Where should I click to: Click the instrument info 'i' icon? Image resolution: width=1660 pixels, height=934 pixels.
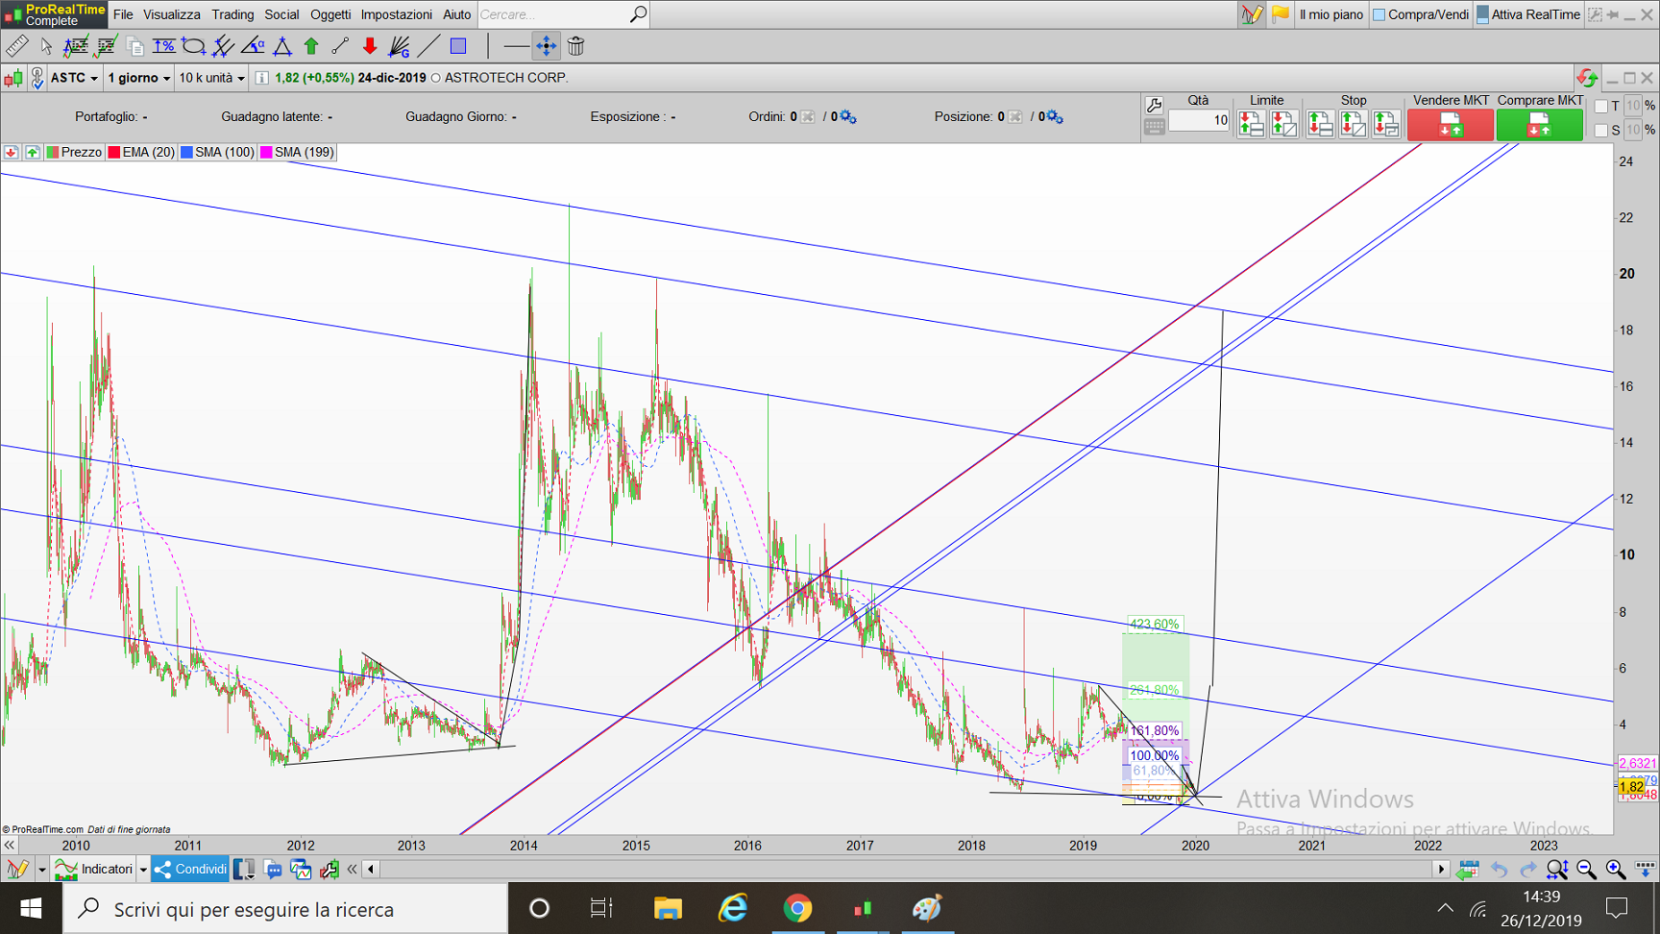coord(261,78)
